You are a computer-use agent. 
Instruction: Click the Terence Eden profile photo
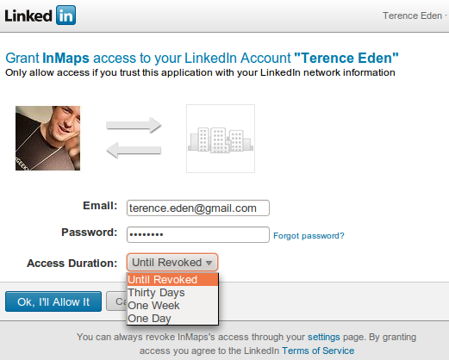pyautogui.click(x=47, y=138)
